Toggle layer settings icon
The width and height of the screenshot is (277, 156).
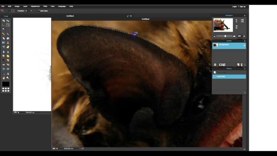pos(215,65)
